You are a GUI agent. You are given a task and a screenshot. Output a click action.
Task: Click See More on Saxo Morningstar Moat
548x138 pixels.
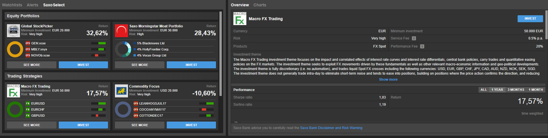click(x=140, y=65)
